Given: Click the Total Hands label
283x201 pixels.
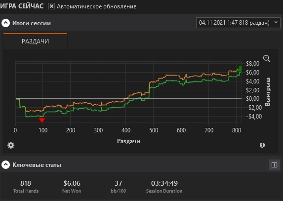Looking at the screenshot, I should tap(26, 191).
